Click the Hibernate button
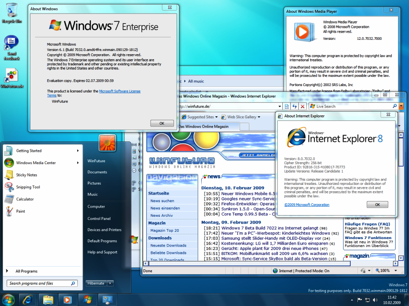The image size is (409, 306). click(x=96, y=283)
